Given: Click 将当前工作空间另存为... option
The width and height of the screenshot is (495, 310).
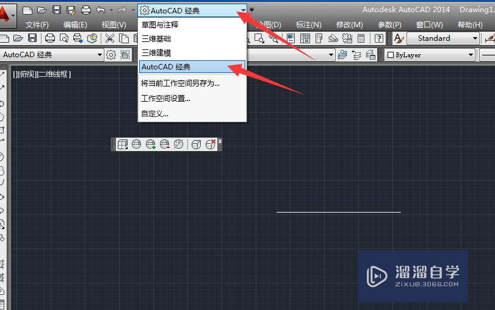Looking at the screenshot, I should (192, 83).
